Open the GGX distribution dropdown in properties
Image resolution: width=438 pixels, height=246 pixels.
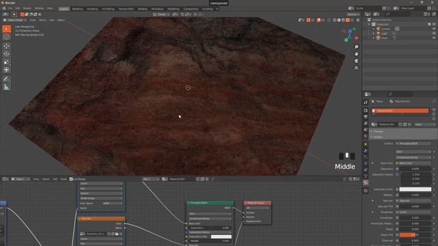(x=413, y=152)
